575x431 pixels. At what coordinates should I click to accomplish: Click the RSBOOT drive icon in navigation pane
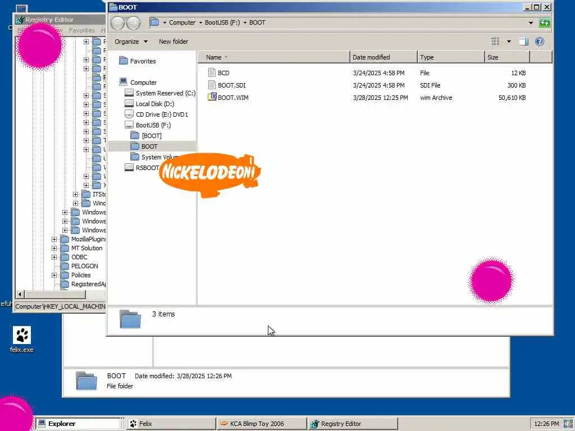[x=129, y=167]
